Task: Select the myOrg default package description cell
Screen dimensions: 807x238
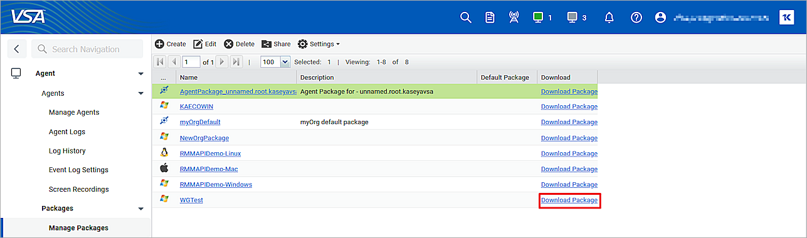Action: (x=386, y=122)
